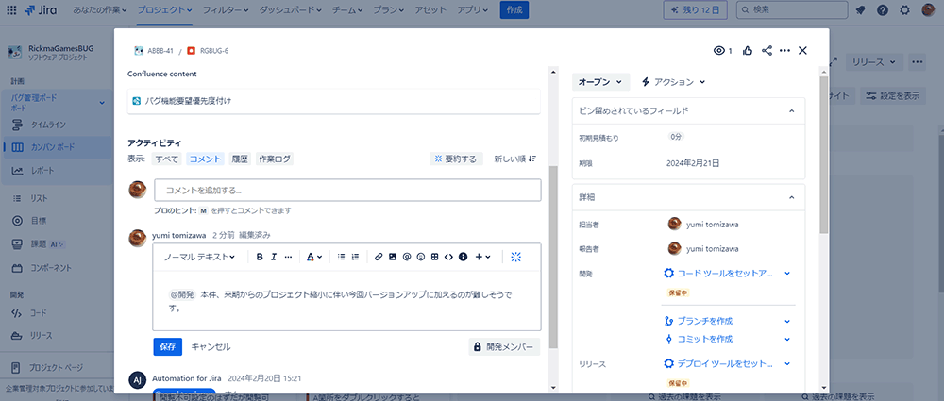The image size is (944, 401).
Task: Click the thumbs-up vote icon
Action: point(748,51)
